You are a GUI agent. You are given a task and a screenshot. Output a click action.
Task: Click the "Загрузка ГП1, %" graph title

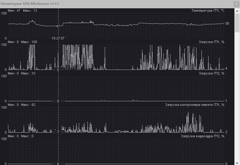(x=211, y=42)
